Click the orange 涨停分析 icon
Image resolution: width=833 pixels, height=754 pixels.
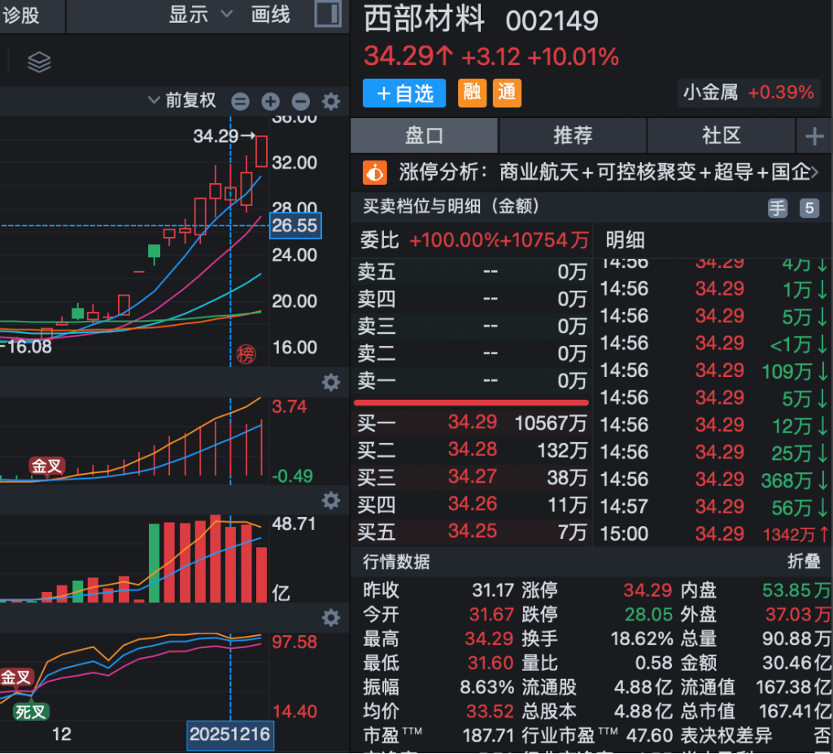(374, 172)
